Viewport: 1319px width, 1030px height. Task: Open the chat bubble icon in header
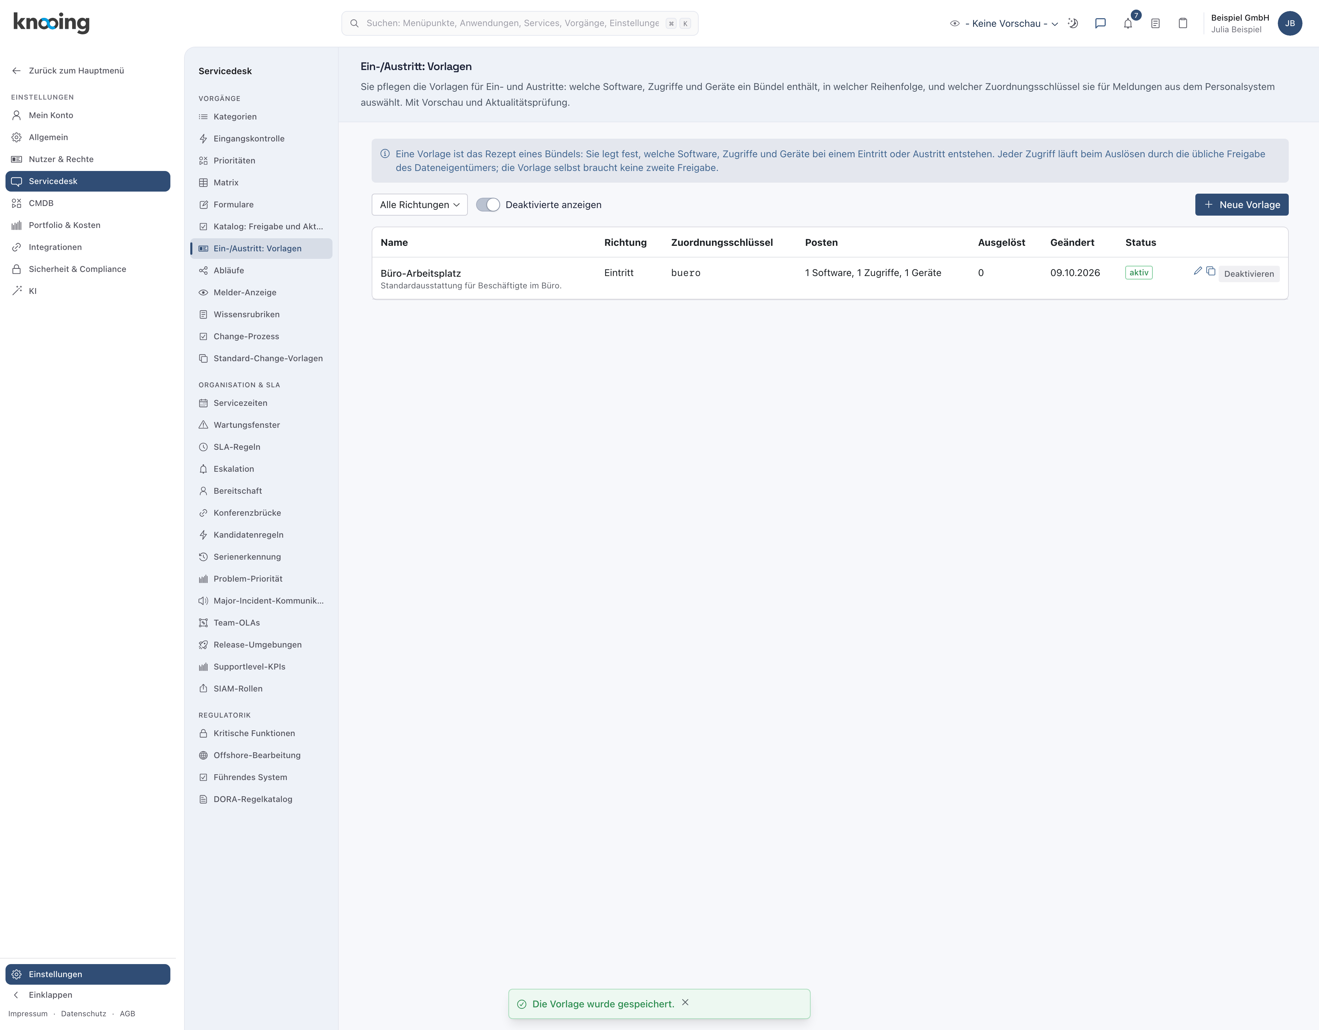(1101, 24)
